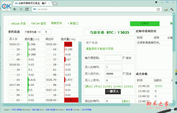The height and width of the screenshot is (113, 177).
Task: Click the [半仓] link
Action: point(98,87)
